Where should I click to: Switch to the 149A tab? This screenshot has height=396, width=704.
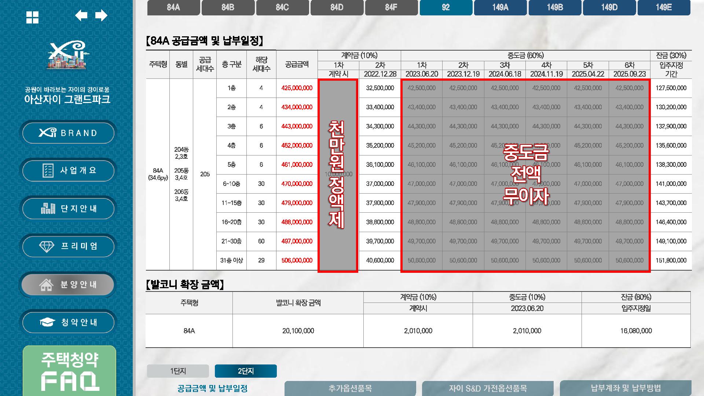pyautogui.click(x=500, y=8)
